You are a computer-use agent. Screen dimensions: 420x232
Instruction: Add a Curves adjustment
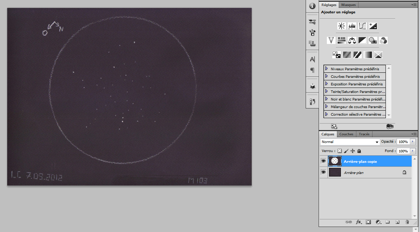coord(362,26)
